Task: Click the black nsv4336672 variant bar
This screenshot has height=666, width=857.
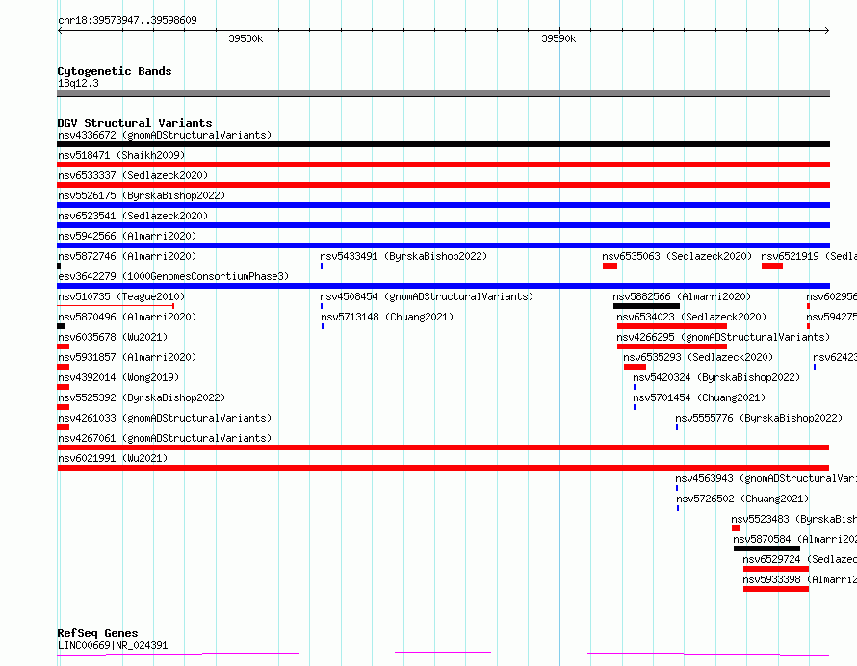Action: point(443,144)
